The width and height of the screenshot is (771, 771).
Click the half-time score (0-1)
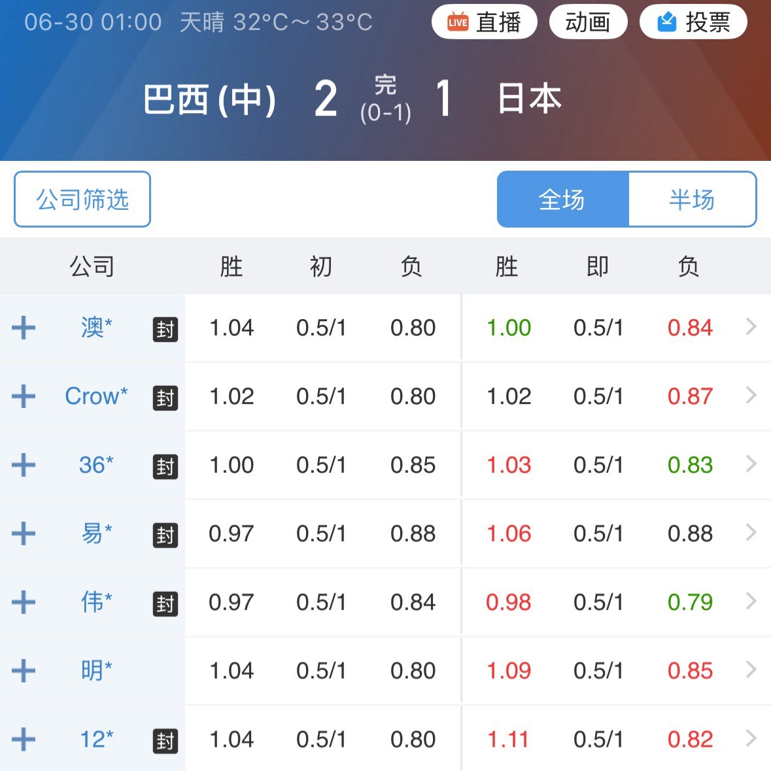(386, 113)
